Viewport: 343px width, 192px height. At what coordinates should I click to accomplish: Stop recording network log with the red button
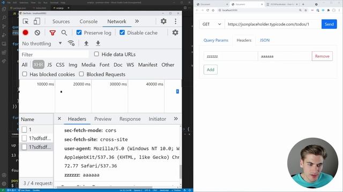(x=25, y=33)
